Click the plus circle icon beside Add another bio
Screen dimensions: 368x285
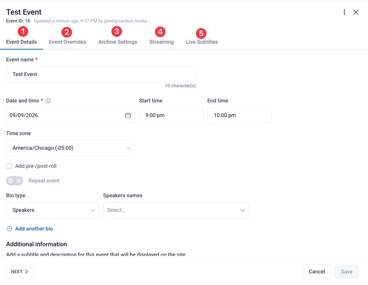(9, 229)
